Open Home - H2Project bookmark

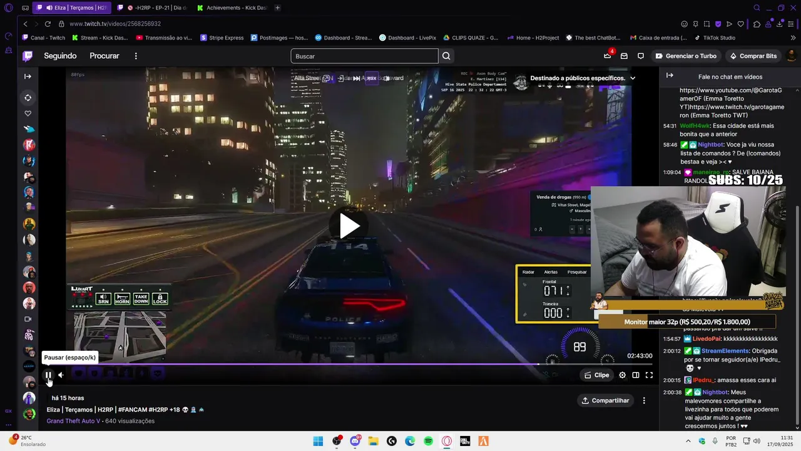(533, 38)
